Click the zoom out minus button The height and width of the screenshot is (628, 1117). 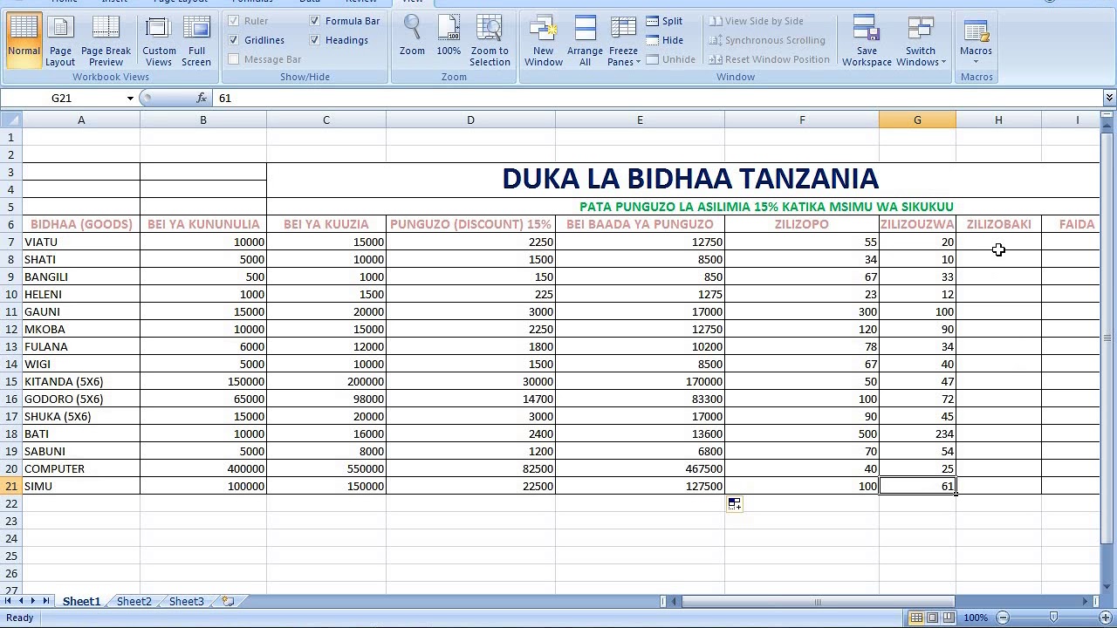coord(1003,618)
